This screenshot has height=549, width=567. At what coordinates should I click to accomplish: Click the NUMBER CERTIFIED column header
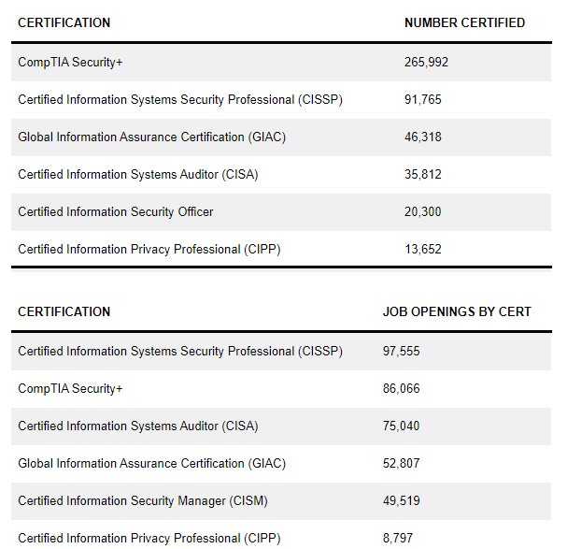pyautogui.click(x=464, y=22)
